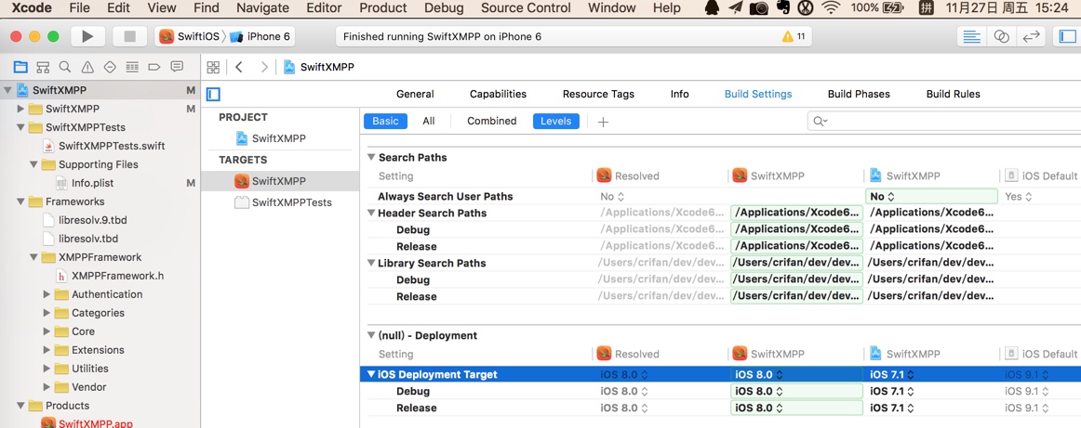Collapse the Header Search Paths row

click(372, 214)
